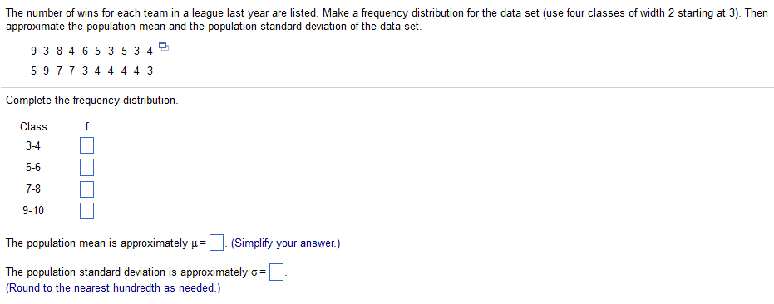Click the 'Round to the nearest hundredth' hint
774x304 pixels.
coord(113,288)
